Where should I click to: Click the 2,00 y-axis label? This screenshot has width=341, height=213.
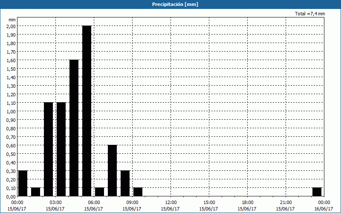point(12,26)
